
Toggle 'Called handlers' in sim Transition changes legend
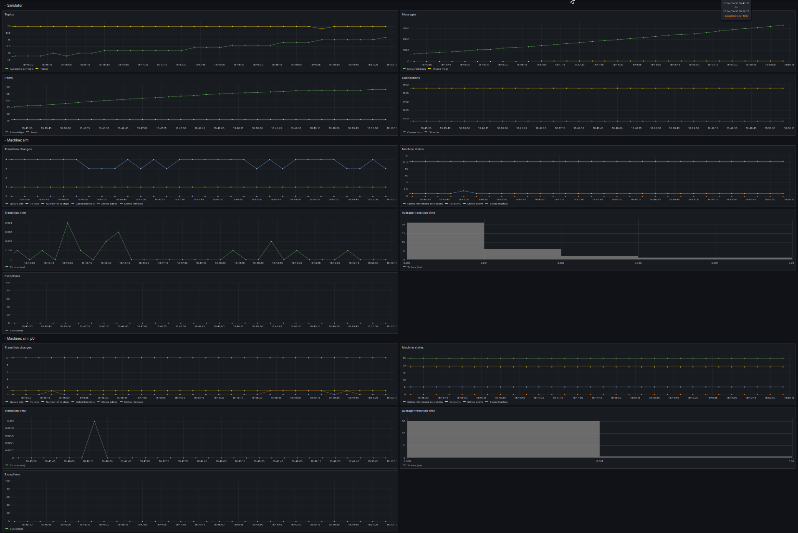coord(85,204)
